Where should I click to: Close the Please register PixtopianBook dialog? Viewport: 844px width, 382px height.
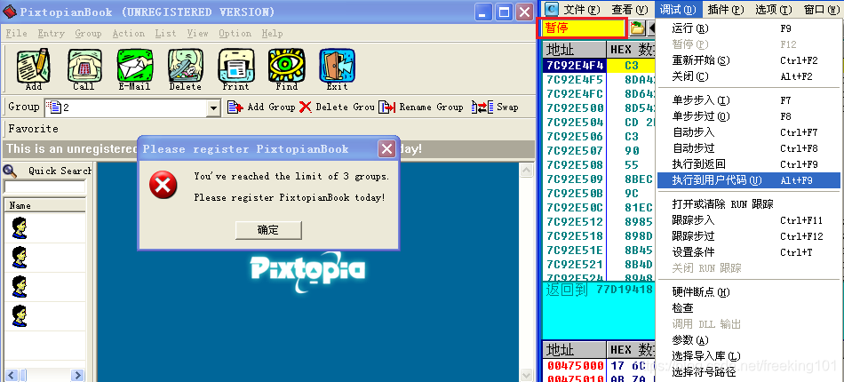(x=387, y=148)
